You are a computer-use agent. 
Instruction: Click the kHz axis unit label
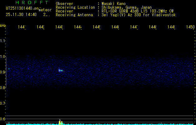click(3, 25)
